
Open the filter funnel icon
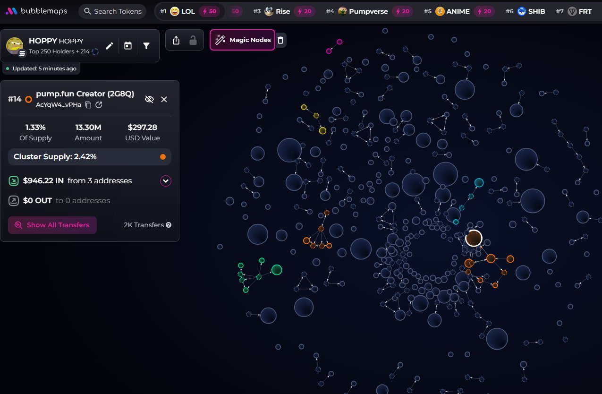coord(146,46)
